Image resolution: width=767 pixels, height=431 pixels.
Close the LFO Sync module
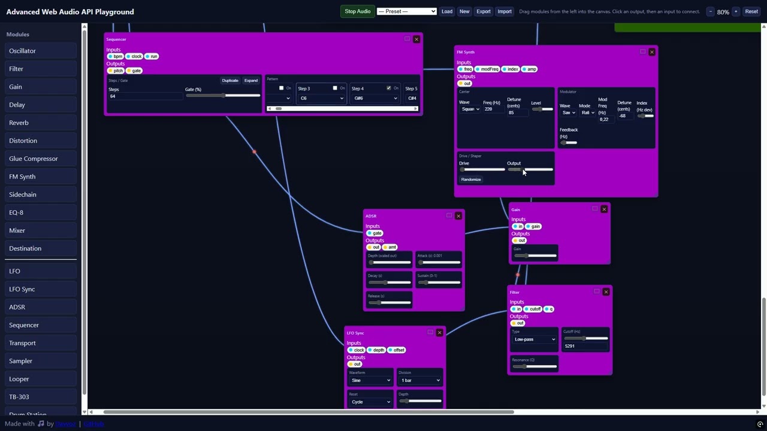click(439, 333)
